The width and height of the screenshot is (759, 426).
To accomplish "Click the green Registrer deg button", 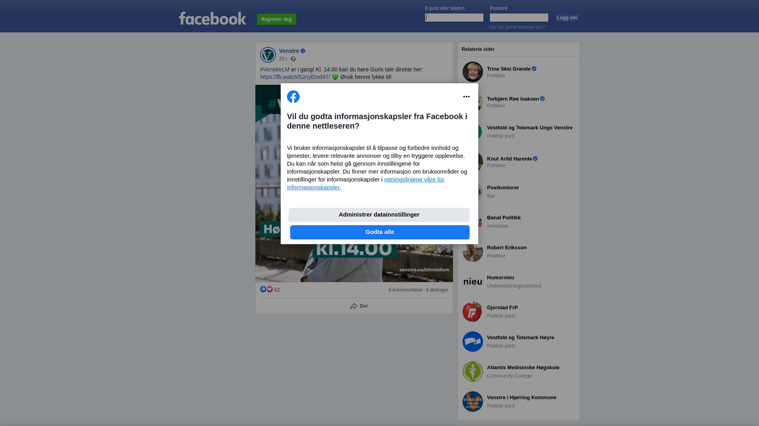I will coord(276,19).
